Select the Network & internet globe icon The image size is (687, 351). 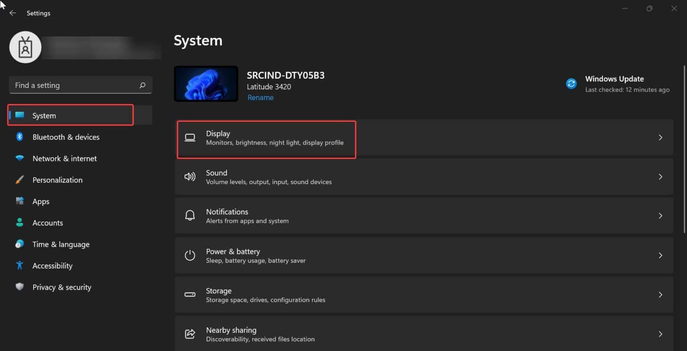coord(19,158)
